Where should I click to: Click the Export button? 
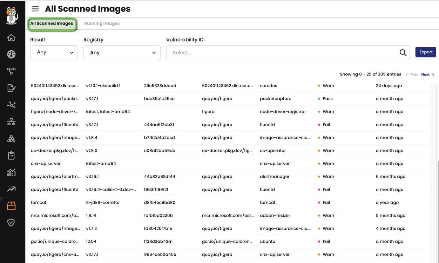(x=426, y=52)
